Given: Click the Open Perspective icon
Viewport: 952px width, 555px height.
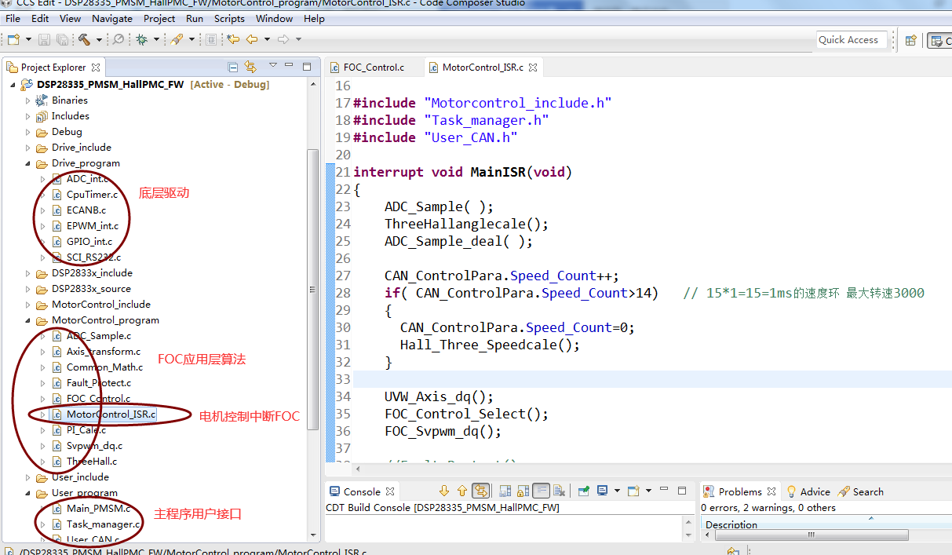Looking at the screenshot, I should point(911,40).
